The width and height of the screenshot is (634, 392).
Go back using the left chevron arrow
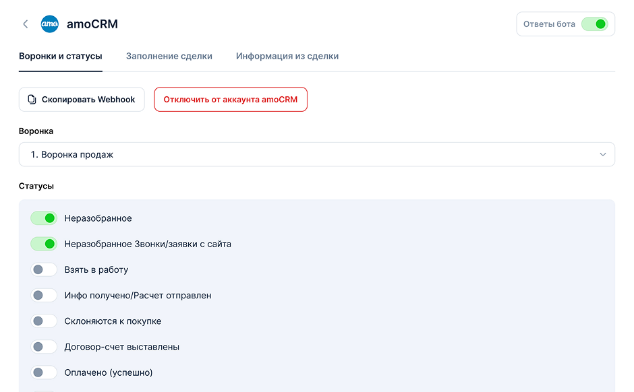(x=26, y=24)
